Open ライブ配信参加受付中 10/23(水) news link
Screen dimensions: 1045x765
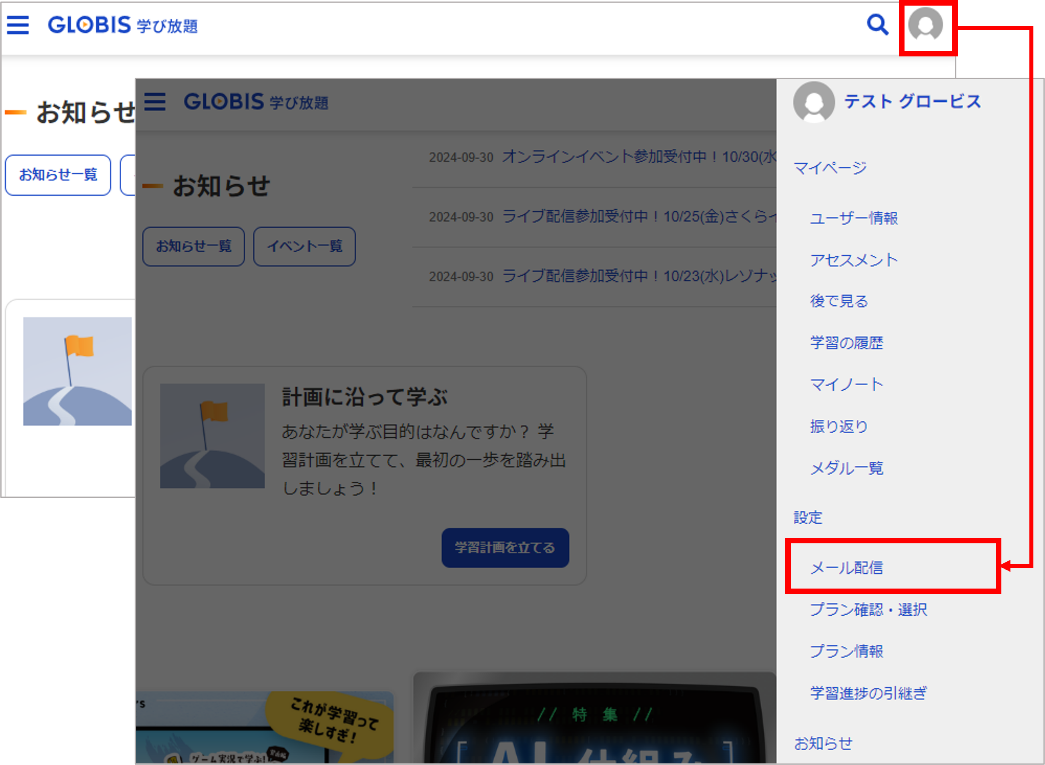click(x=639, y=276)
